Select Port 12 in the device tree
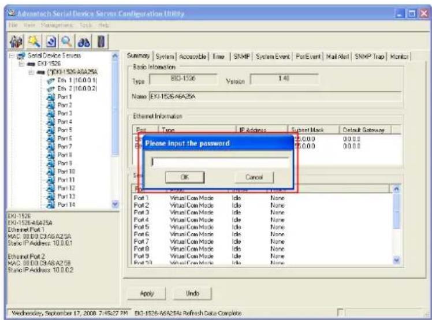The image size is (432, 320). 66,188
